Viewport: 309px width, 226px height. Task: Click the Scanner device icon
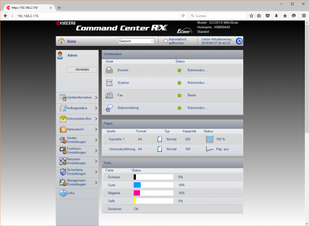pos(109,82)
